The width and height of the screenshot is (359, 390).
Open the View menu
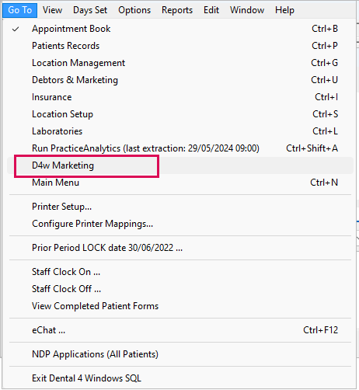(x=52, y=10)
